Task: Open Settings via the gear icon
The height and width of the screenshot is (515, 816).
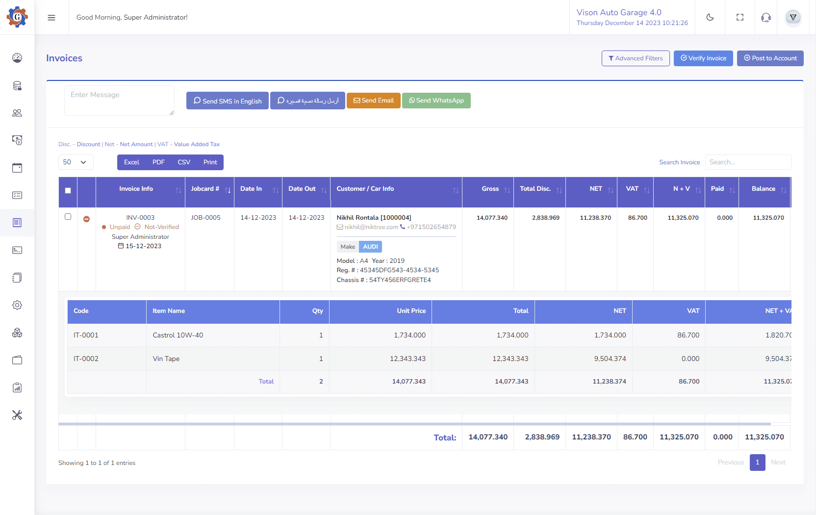Action: click(x=17, y=305)
